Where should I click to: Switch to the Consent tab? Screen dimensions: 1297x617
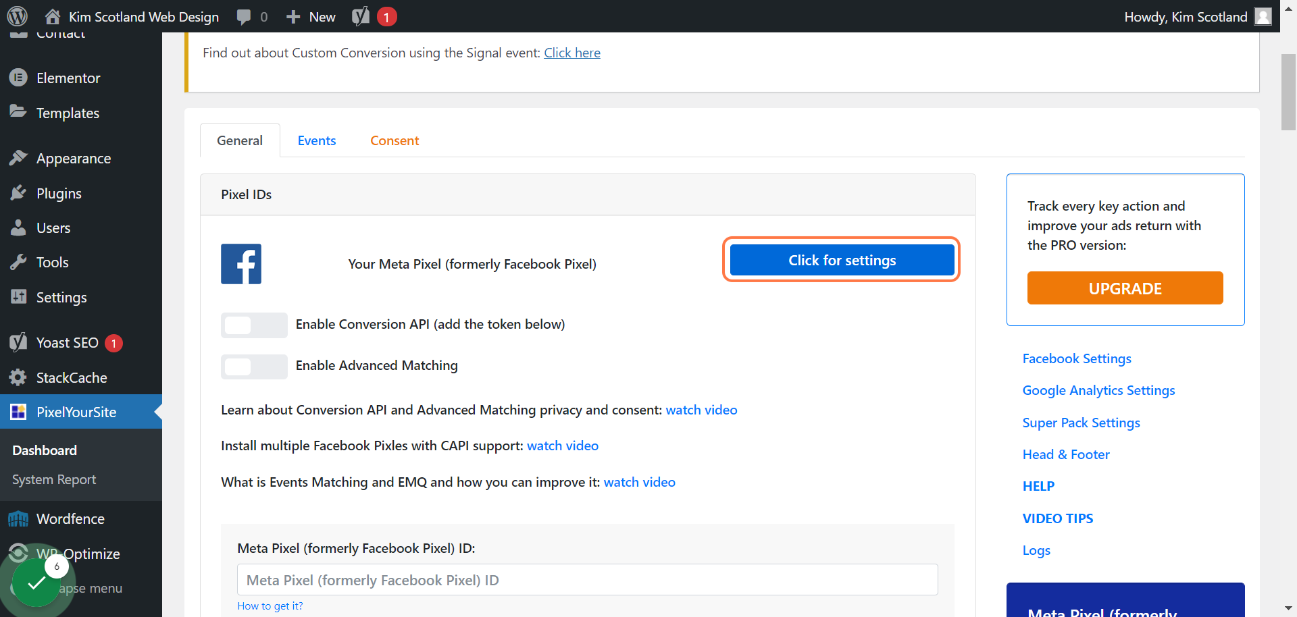point(395,140)
